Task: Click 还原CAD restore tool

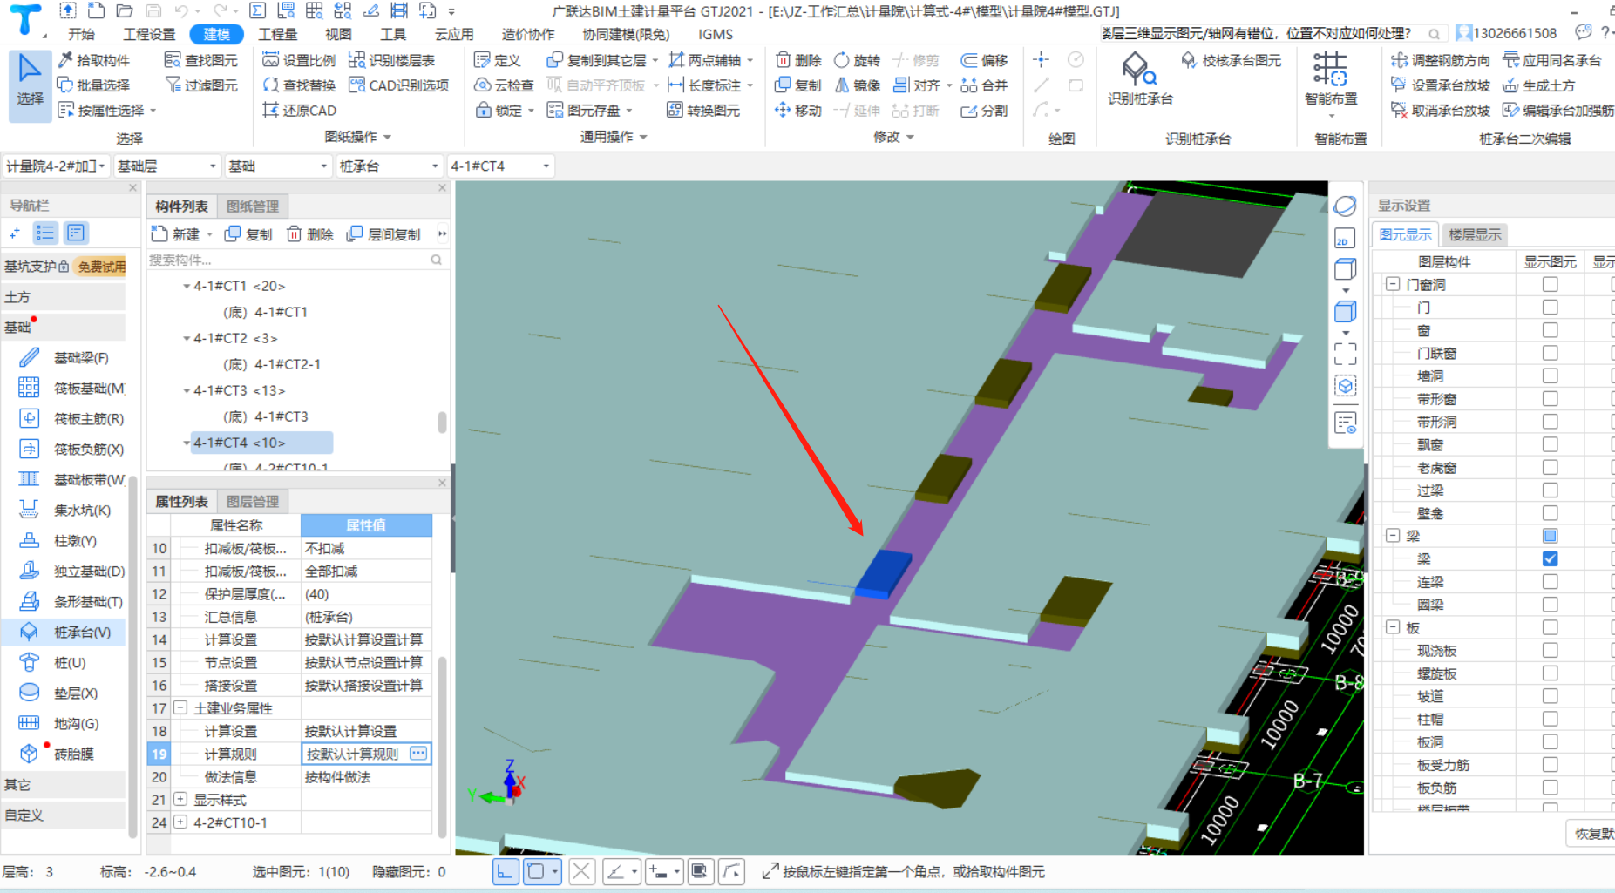Action: pyautogui.click(x=299, y=111)
